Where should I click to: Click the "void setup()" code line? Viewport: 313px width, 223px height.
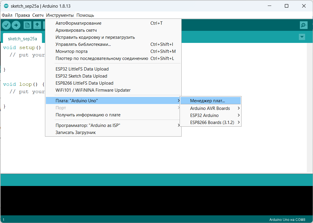click(22, 48)
